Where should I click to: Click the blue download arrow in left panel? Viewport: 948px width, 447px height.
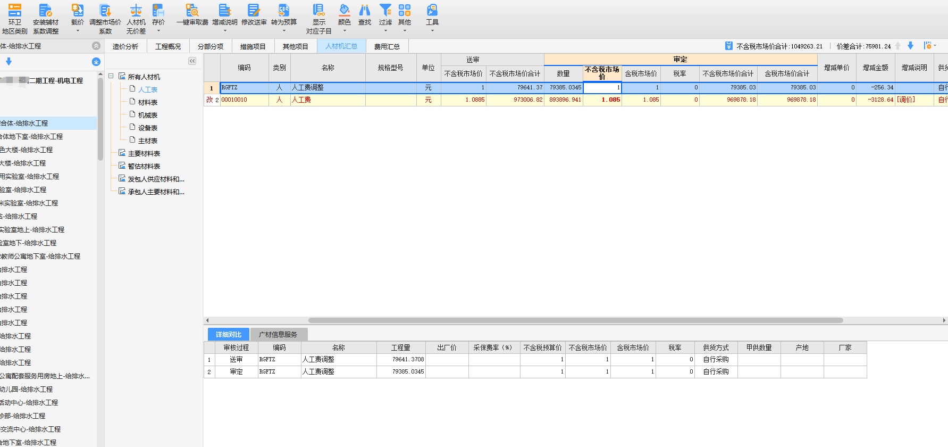tap(9, 62)
